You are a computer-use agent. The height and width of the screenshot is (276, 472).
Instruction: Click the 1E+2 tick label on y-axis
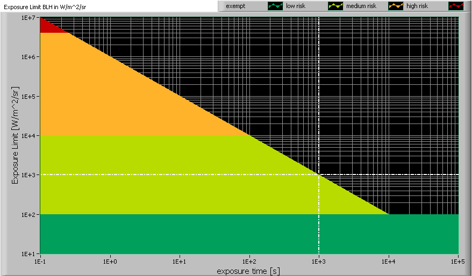[x=28, y=214]
